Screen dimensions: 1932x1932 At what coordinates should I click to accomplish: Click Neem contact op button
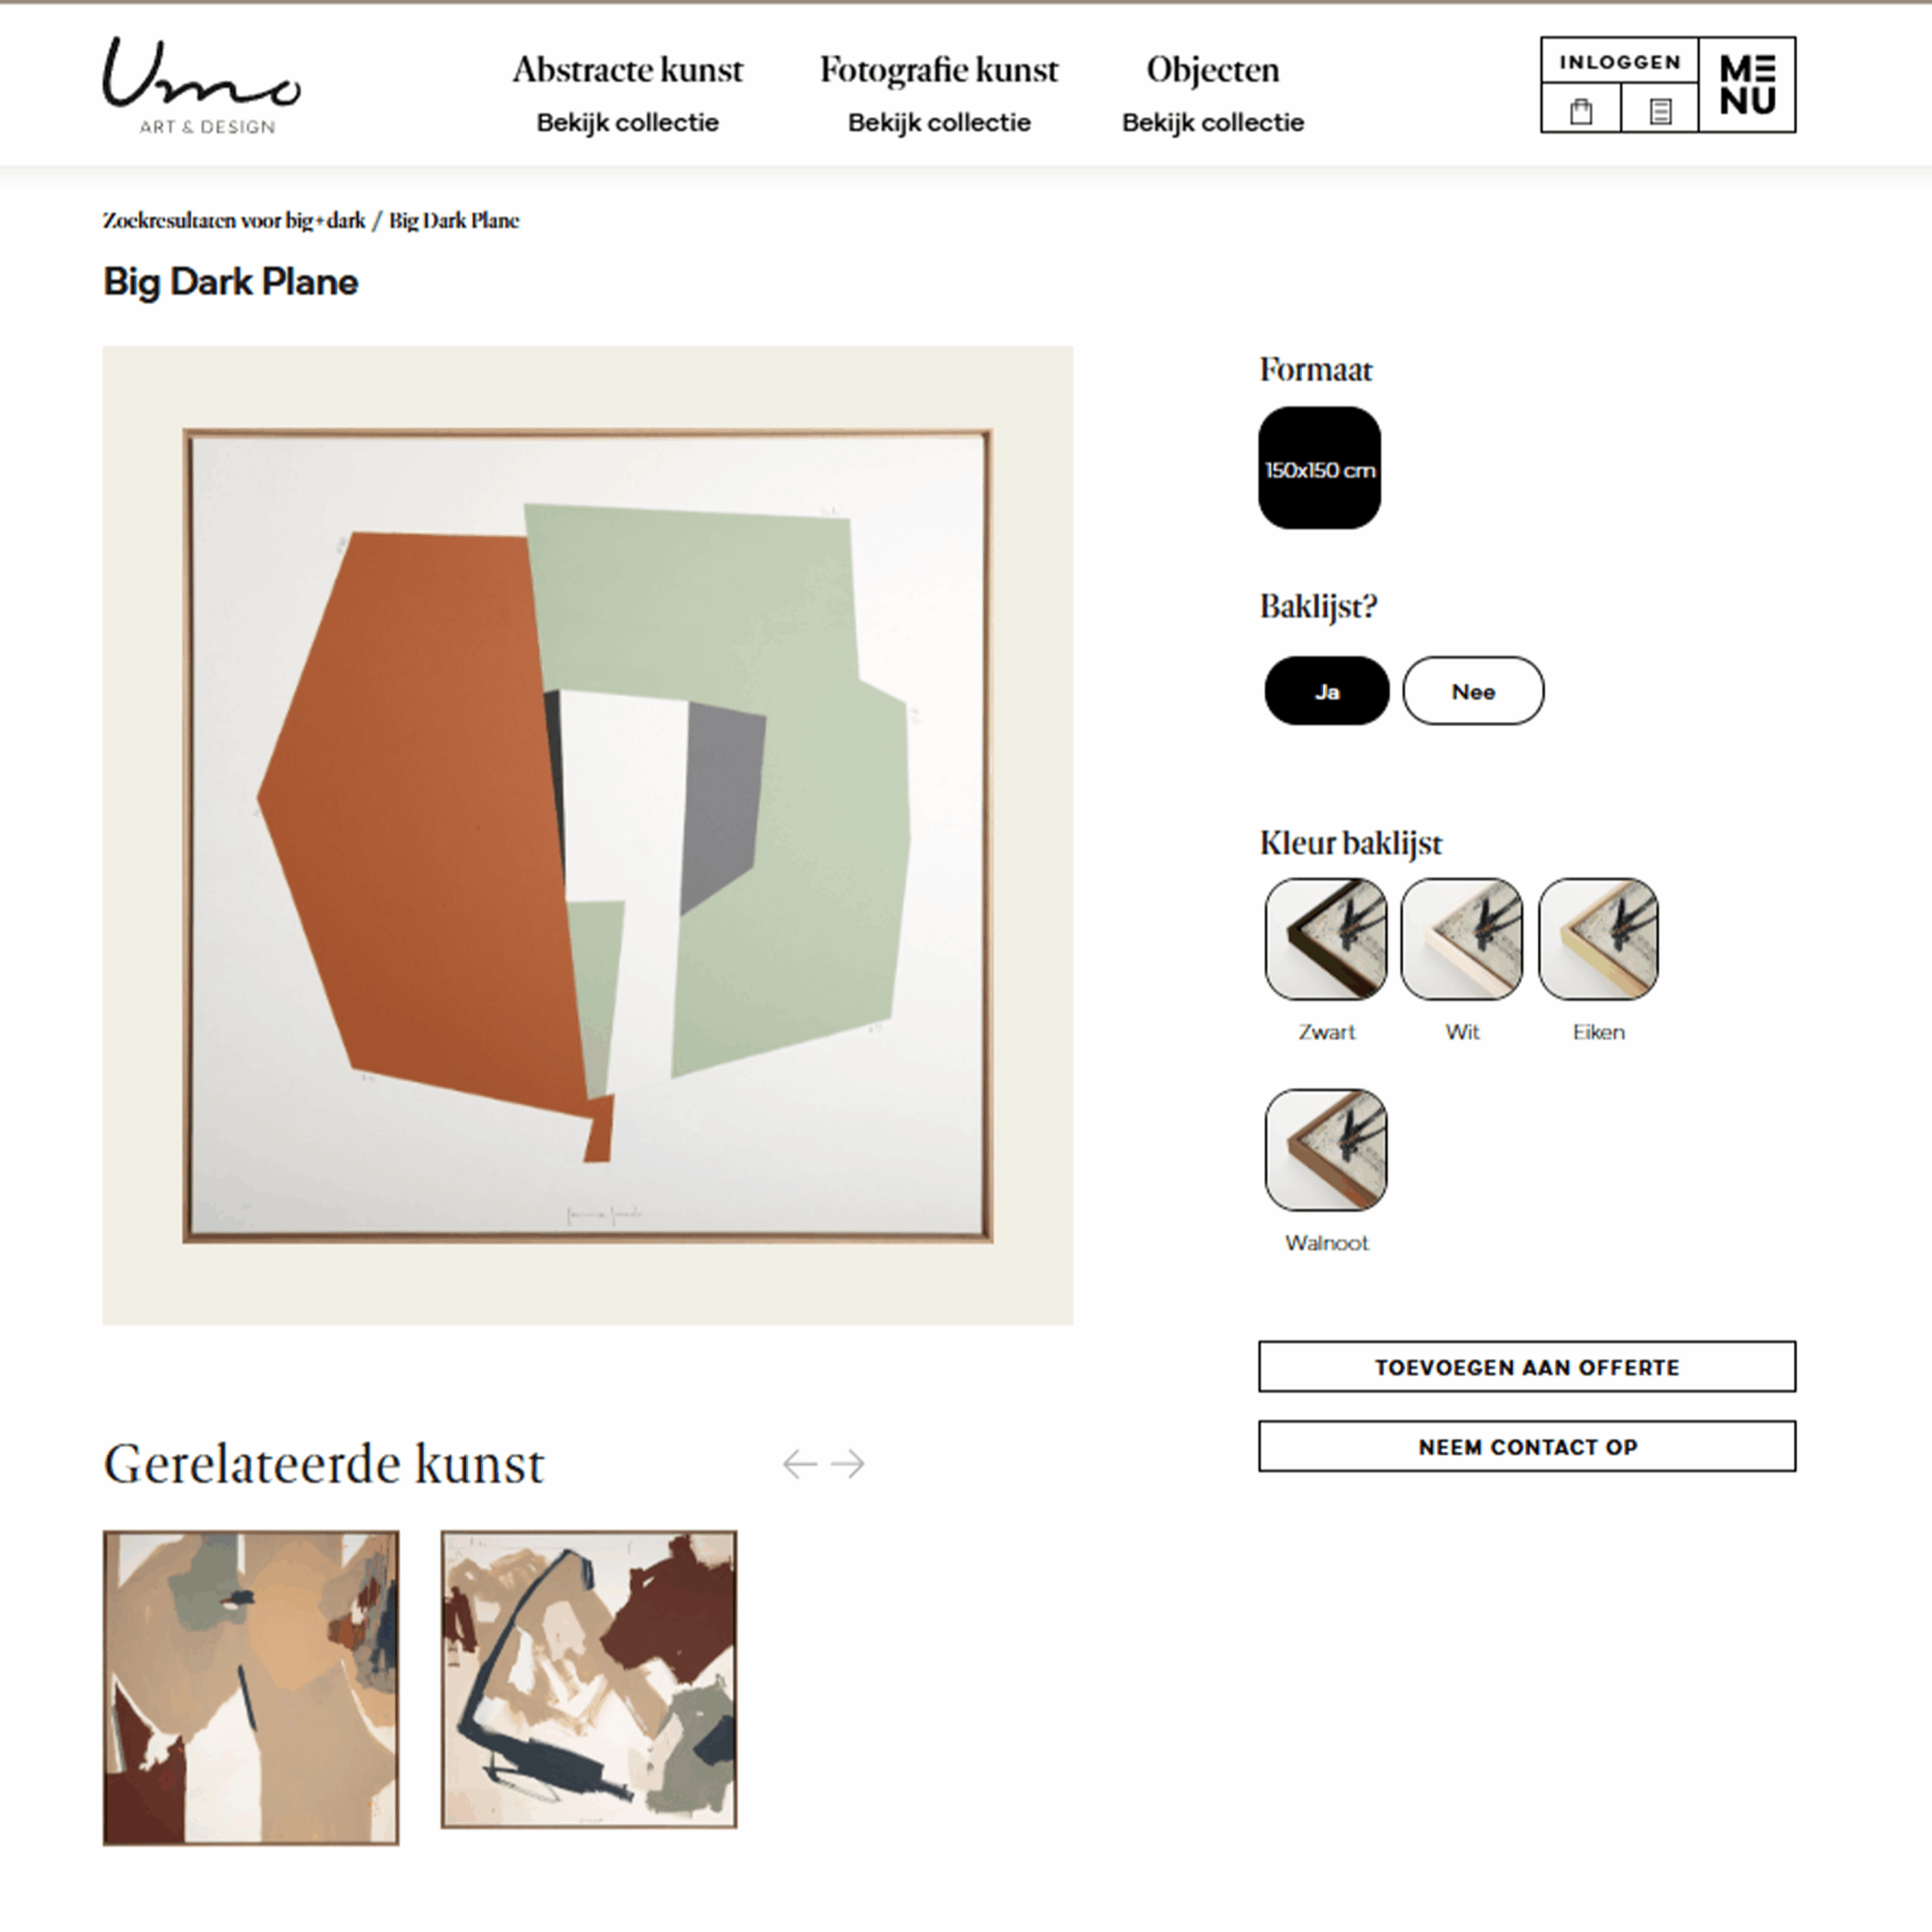[1527, 1447]
